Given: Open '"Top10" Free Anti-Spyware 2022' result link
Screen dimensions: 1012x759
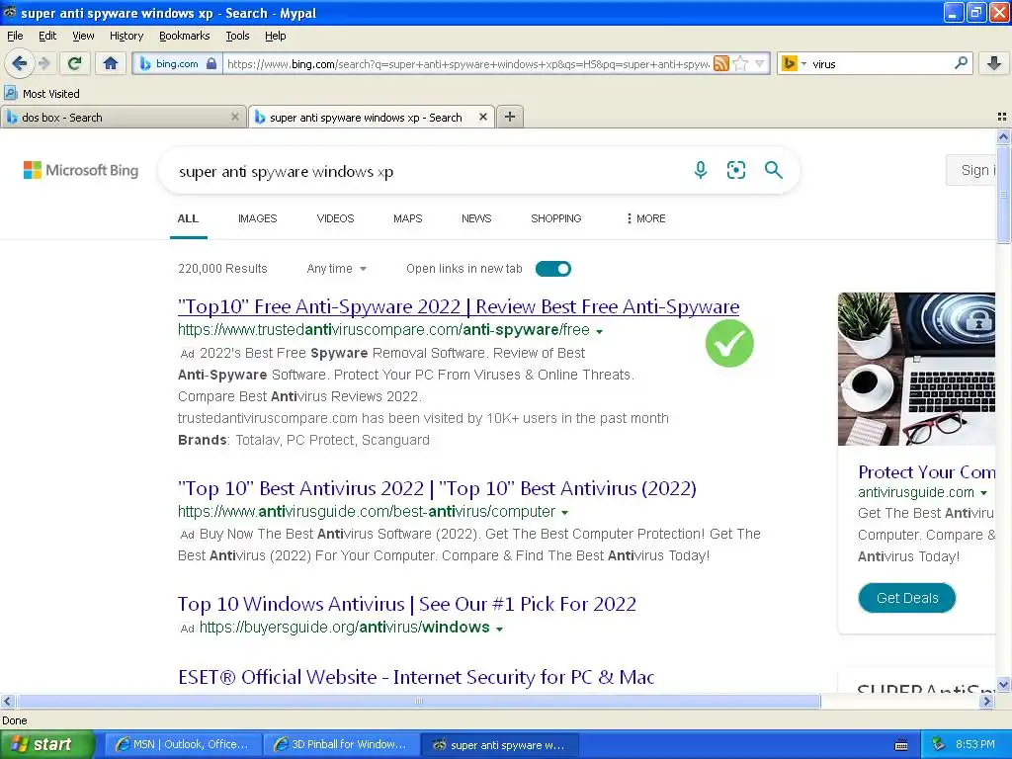Looking at the screenshot, I should click(x=459, y=306).
